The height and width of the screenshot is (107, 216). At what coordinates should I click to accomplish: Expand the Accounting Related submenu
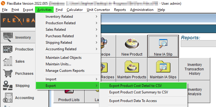[68, 49]
